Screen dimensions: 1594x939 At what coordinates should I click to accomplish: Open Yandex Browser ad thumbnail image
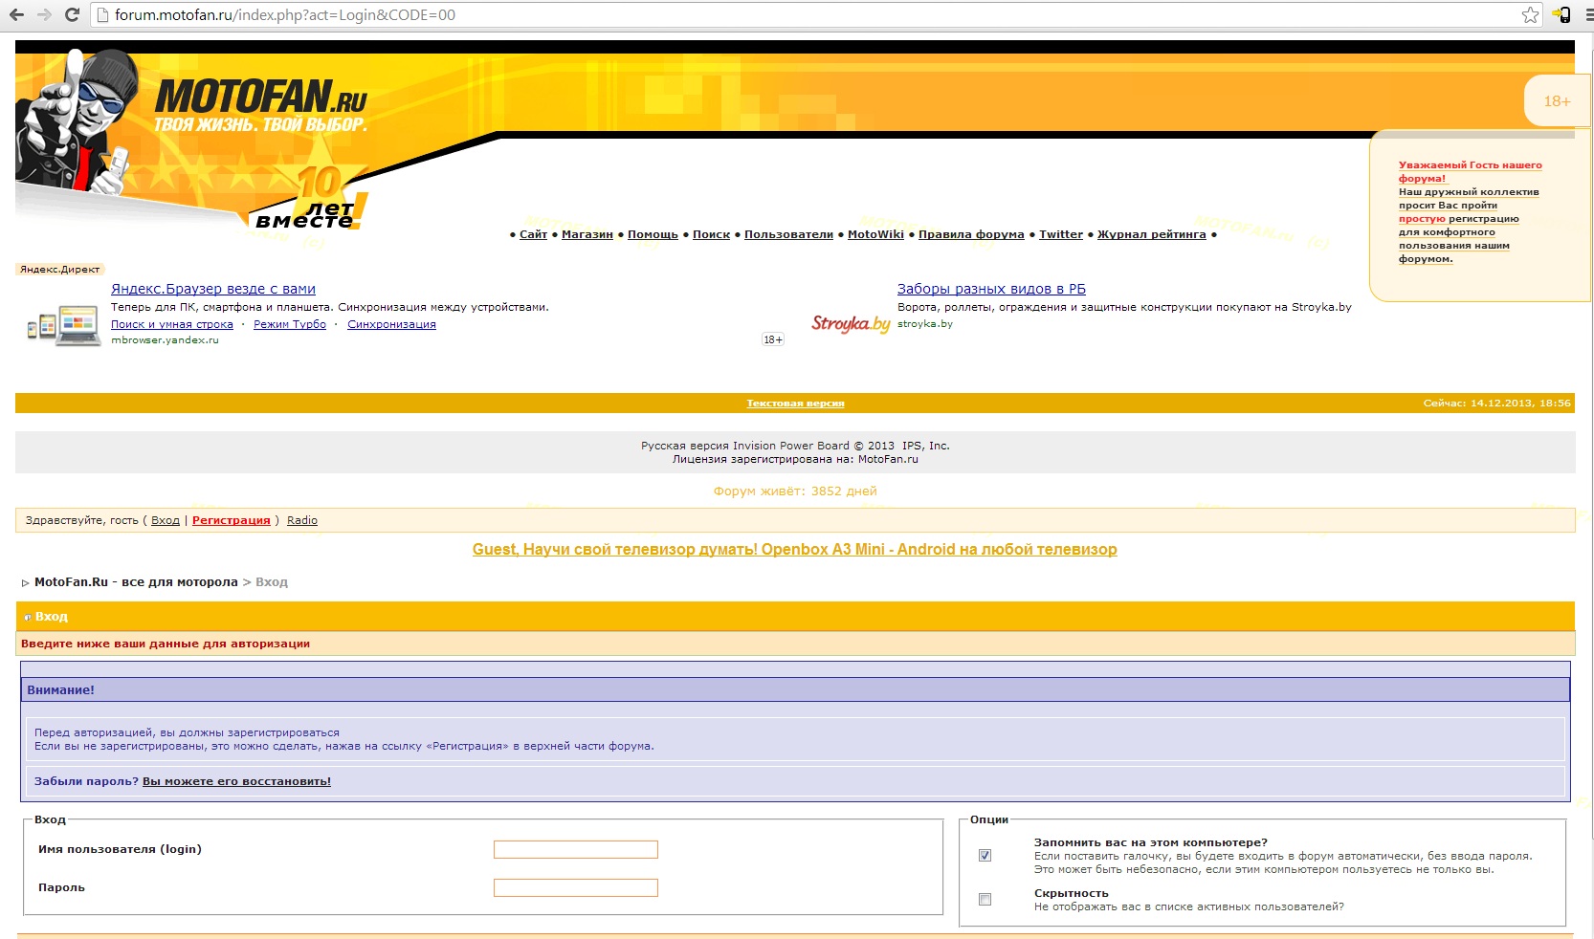pyautogui.click(x=64, y=325)
